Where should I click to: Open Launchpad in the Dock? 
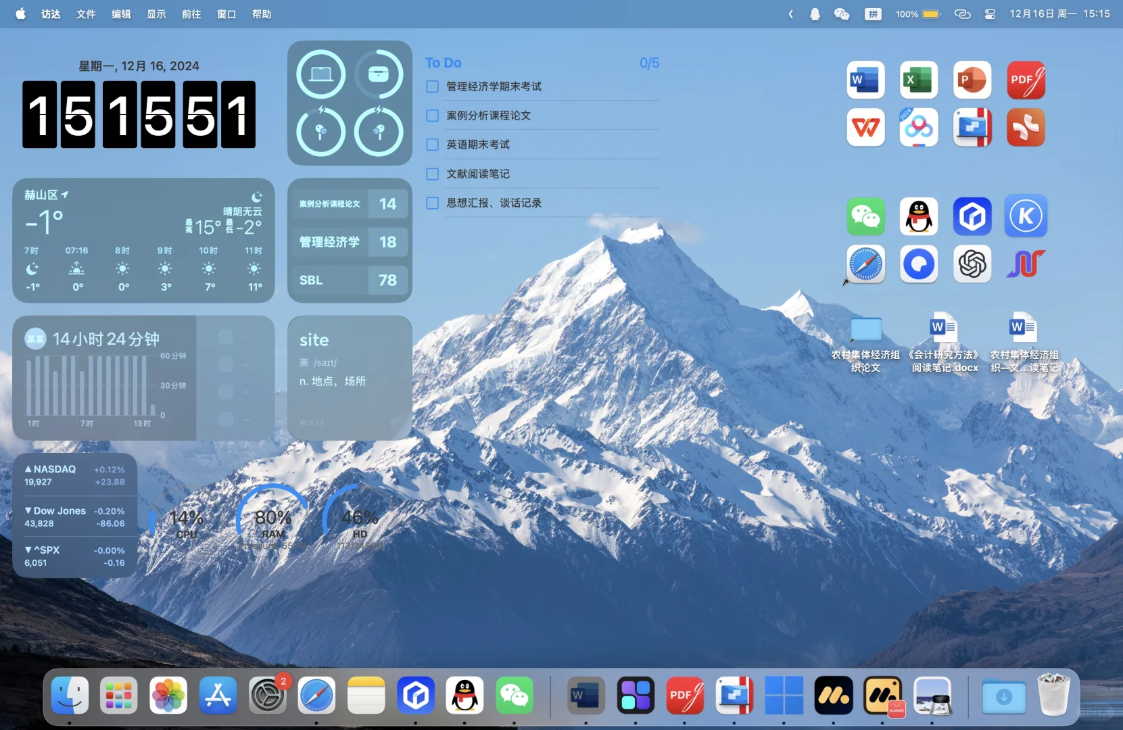click(119, 696)
